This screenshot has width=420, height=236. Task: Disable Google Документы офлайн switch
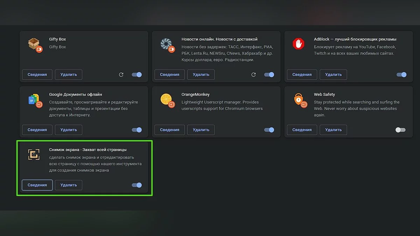[x=137, y=130]
